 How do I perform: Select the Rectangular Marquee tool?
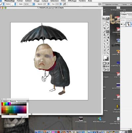click(x=104, y=22)
